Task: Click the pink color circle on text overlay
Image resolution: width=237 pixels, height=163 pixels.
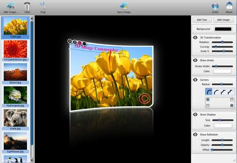Action: [80, 43]
